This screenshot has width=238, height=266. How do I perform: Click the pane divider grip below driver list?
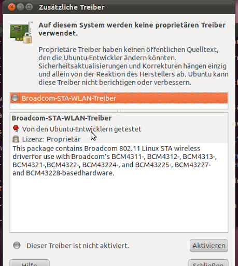tap(119, 111)
